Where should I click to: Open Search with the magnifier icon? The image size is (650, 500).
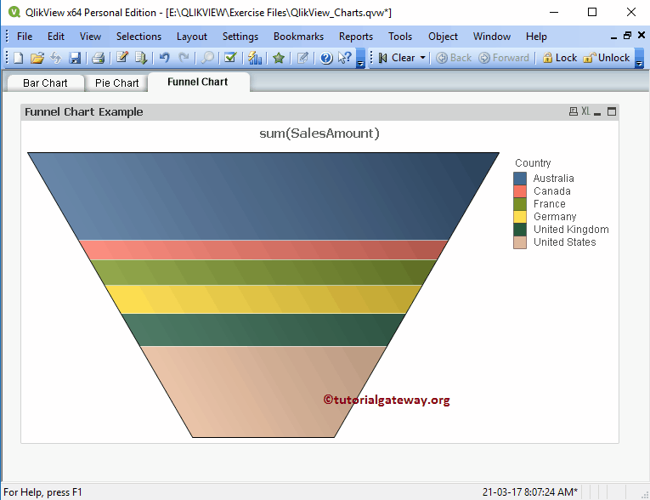click(207, 58)
